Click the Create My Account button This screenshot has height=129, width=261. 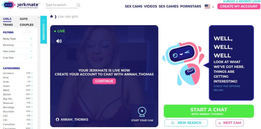[239, 6]
